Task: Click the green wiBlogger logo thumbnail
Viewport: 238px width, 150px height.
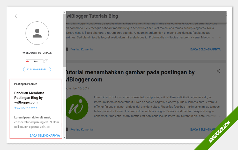Action: (x=77, y=107)
